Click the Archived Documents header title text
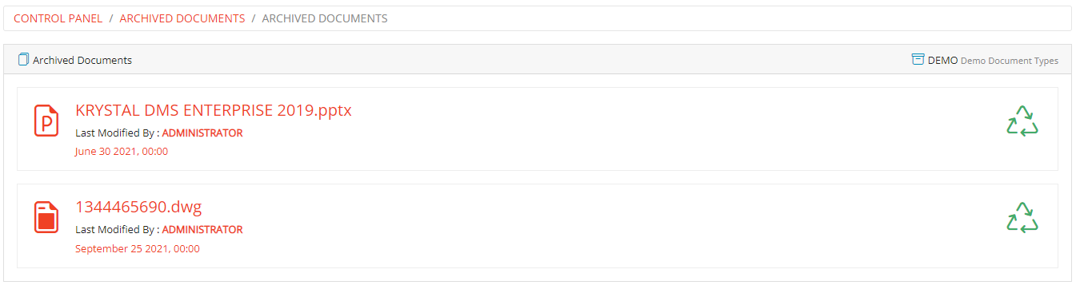Image resolution: width=1076 pixels, height=301 pixels. (82, 60)
